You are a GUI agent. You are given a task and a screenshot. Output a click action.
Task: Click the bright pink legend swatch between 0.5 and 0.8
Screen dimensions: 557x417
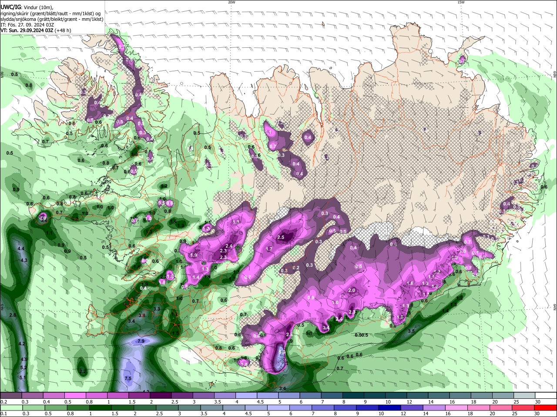coord(75,396)
